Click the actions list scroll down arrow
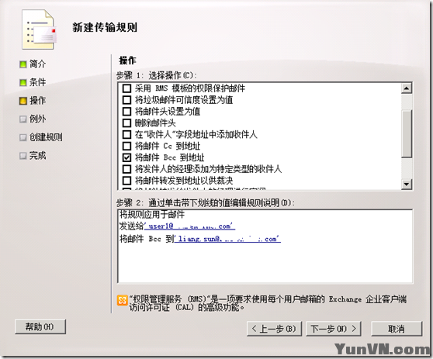 (407, 184)
